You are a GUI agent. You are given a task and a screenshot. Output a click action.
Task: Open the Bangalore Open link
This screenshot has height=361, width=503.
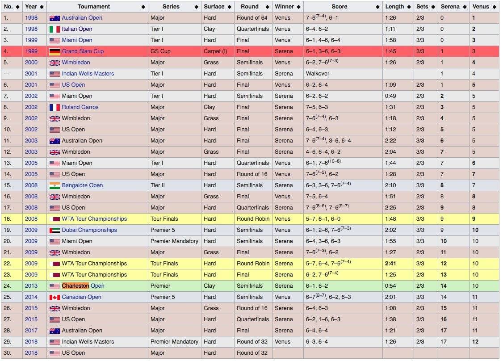click(x=83, y=185)
